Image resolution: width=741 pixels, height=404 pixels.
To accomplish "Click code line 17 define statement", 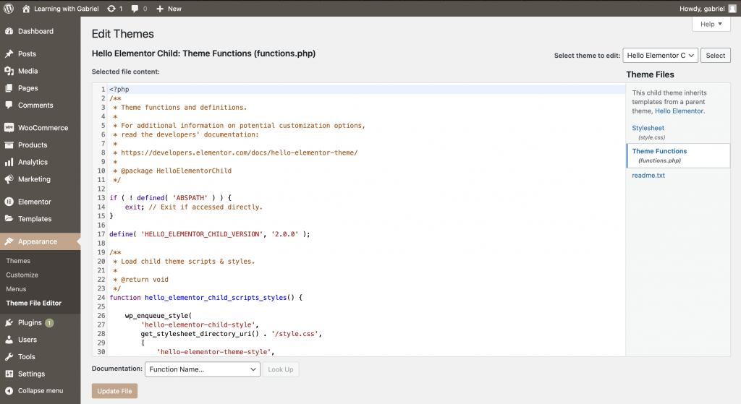I will coord(210,234).
